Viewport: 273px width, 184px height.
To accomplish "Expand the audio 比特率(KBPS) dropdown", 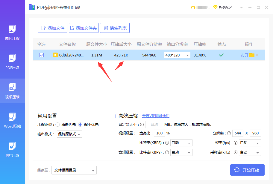I will pos(181,152).
